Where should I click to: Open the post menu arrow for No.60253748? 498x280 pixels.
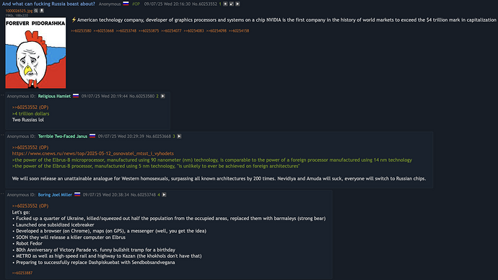tap(164, 195)
